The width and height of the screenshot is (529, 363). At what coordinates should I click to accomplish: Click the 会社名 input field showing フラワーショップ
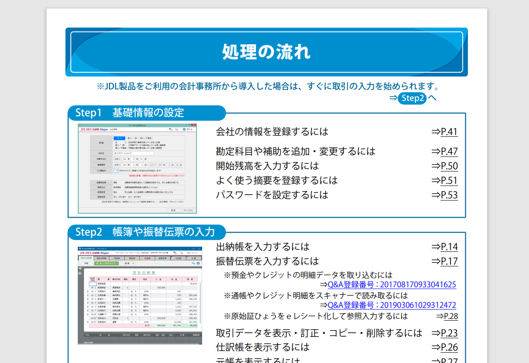[133, 153]
